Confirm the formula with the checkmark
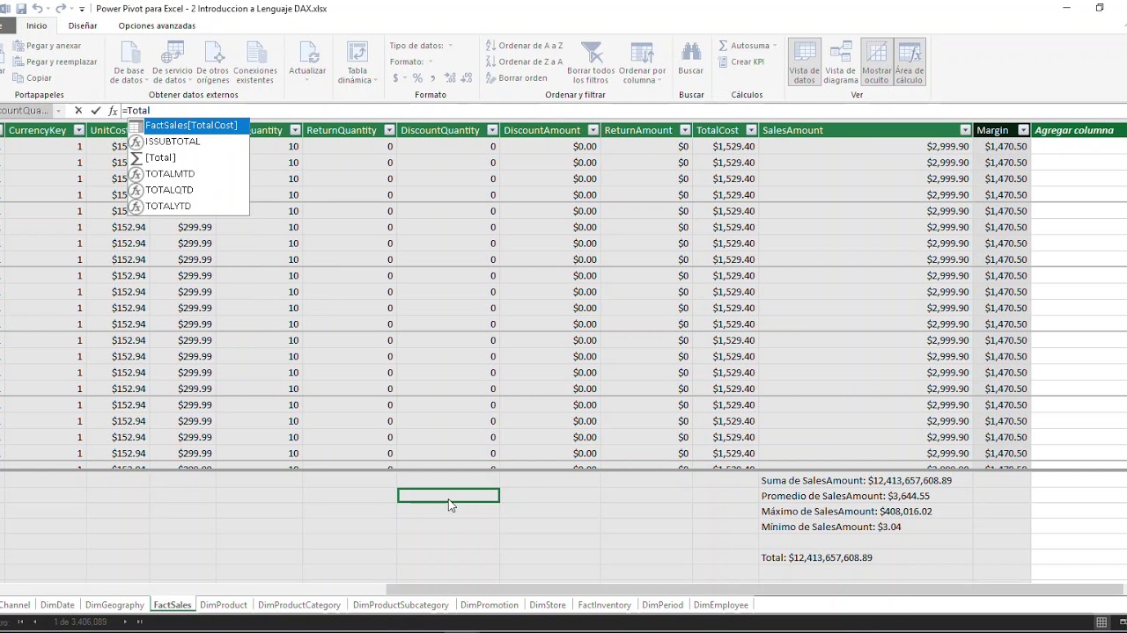This screenshot has width=1127, height=633. pyautogui.click(x=96, y=111)
